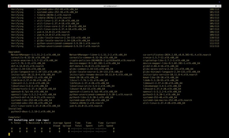
Task: Select 'NetworkManager-1:1.51.2-2.el9.x86_64' package
Action: [x=36, y=55]
